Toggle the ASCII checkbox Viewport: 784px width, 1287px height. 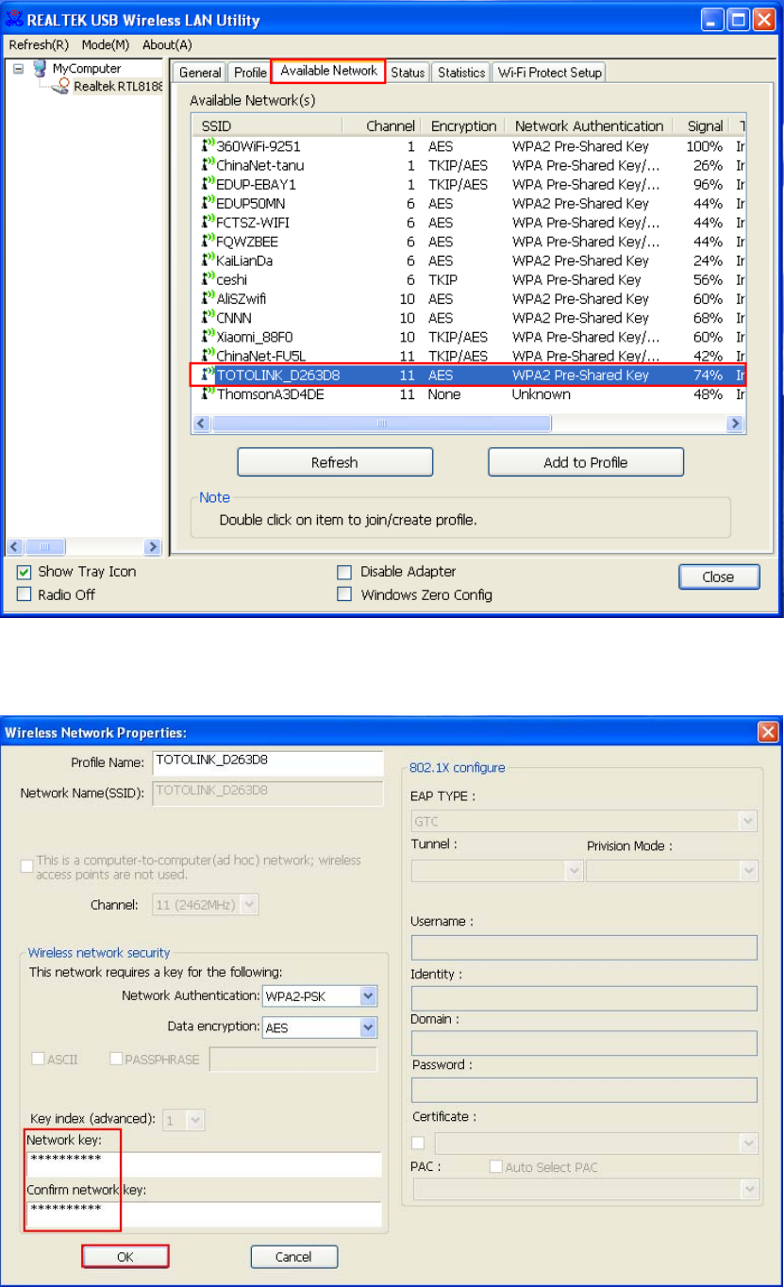coord(39,1059)
